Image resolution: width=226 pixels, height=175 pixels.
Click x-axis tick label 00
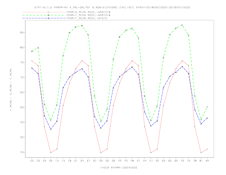point(32,161)
